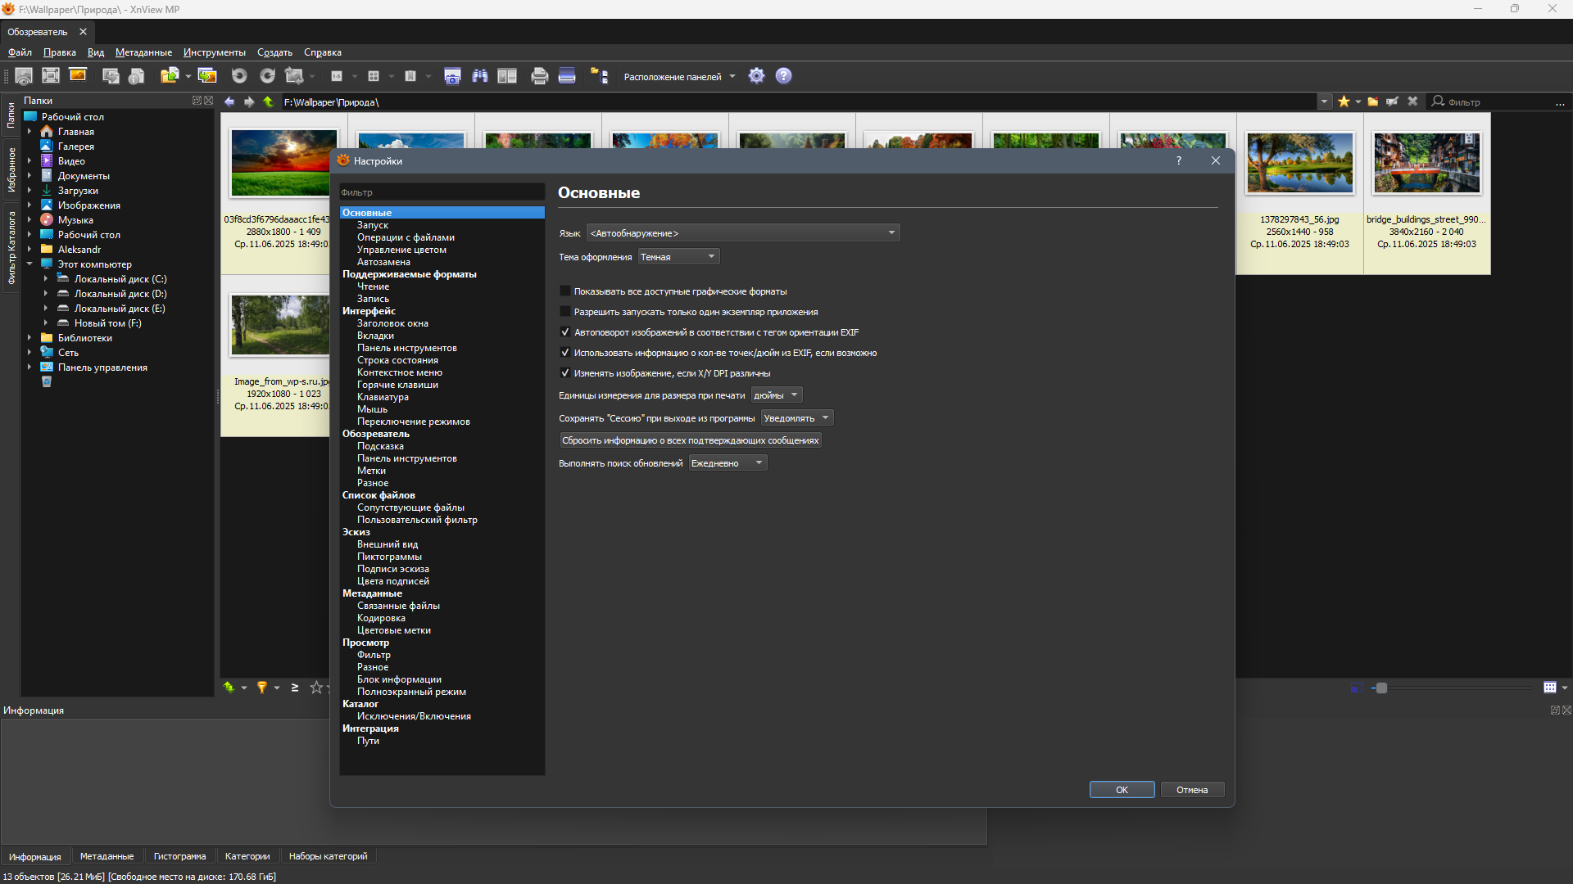
Task: Open the update check Ежедневно dropdown
Action: pos(728,463)
